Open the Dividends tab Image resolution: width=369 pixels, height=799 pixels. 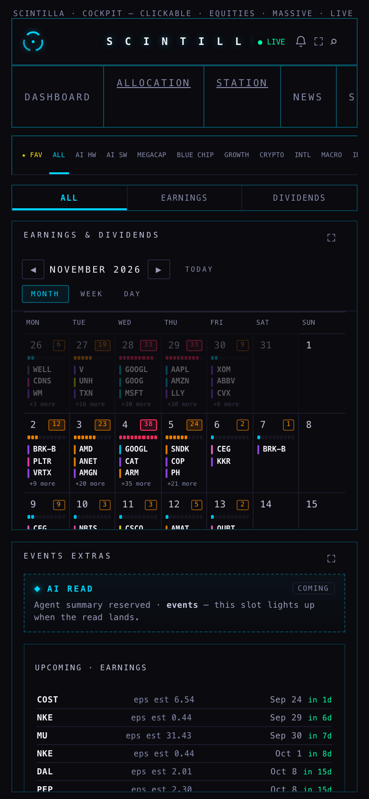coord(299,198)
